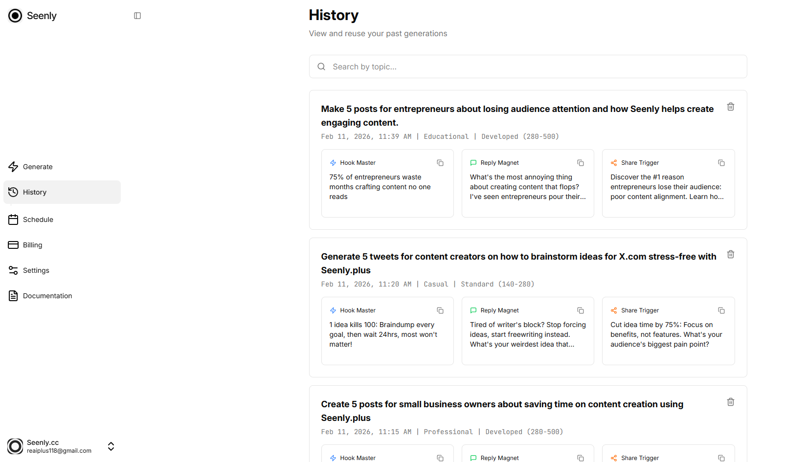806x462 pixels.
Task: Click the search magnifier icon in the search bar
Action: pos(321,66)
